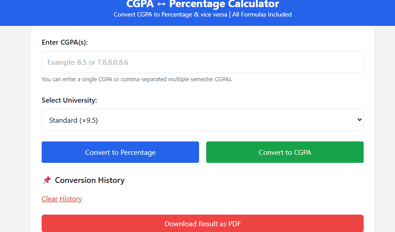Click the Percentage Calculator page title
The height and width of the screenshot is (232, 395).
[224, 4]
